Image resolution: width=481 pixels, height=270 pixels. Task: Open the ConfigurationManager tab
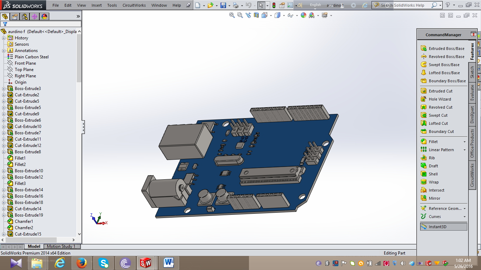25,17
